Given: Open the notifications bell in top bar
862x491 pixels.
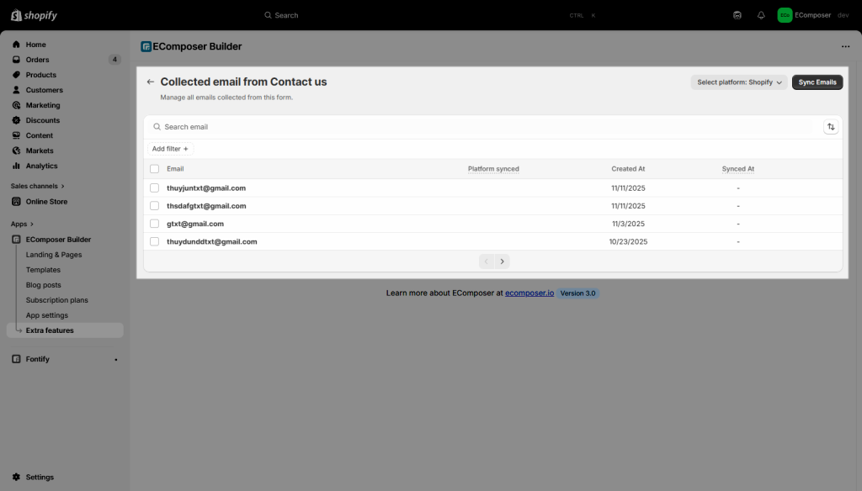Looking at the screenshot, I should click(x=761, y=15).
